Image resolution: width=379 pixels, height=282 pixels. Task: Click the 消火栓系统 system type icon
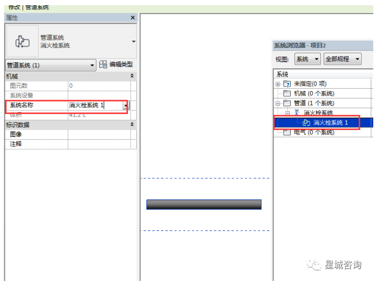(297, 112)
